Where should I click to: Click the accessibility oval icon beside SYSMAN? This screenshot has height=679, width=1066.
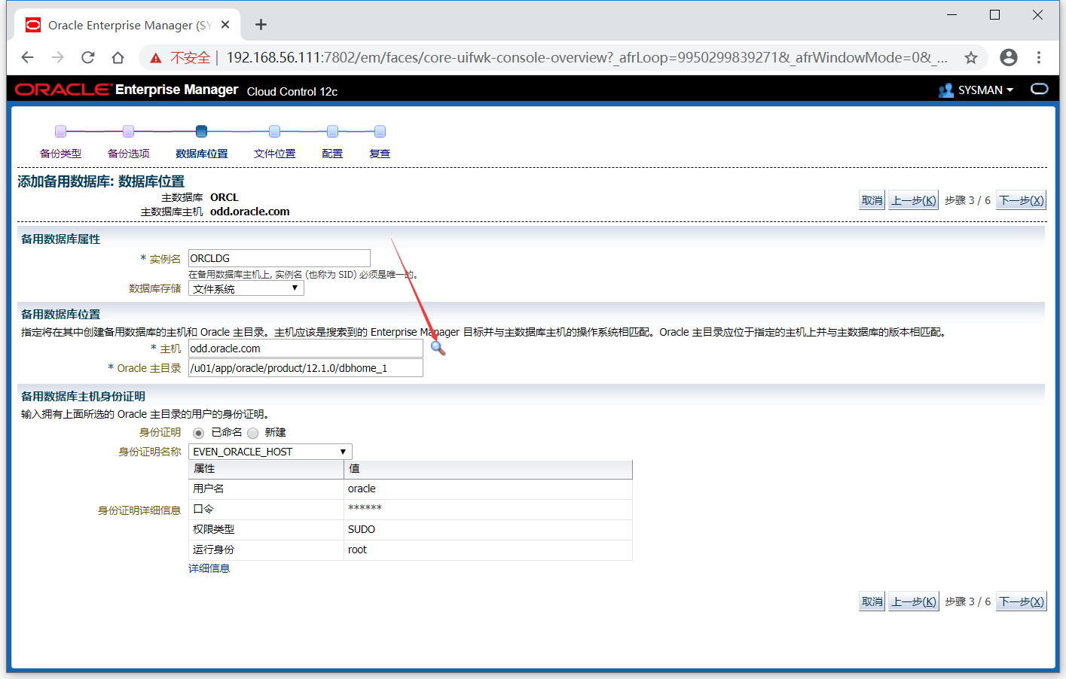point(1040,89)
